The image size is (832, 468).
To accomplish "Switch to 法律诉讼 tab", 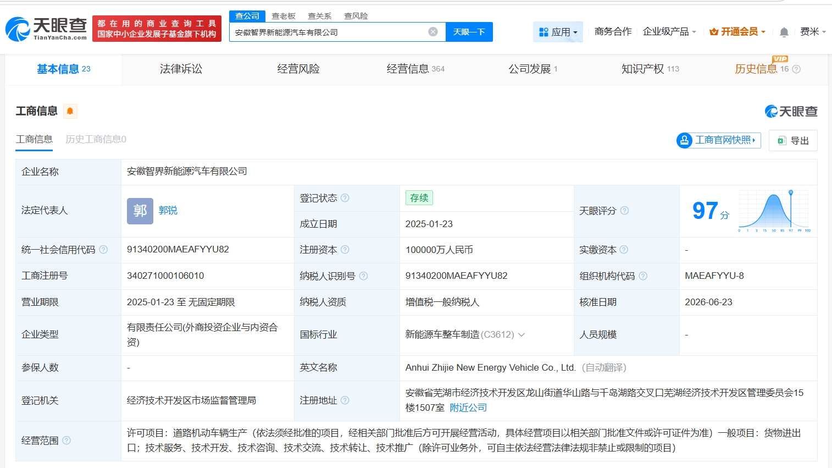I will click(x=181, y=69).
